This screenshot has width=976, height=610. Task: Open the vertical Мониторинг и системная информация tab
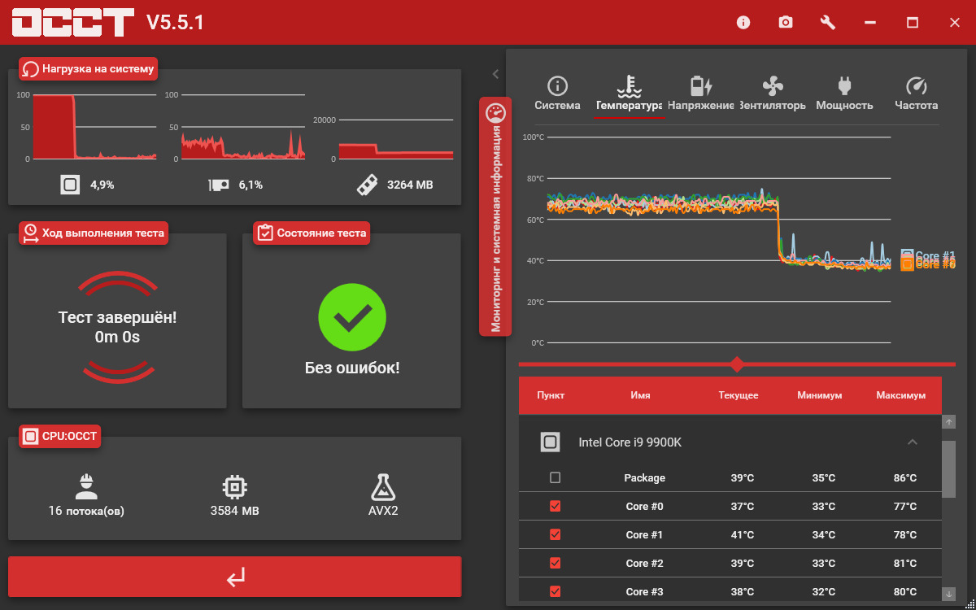[x=495, y=216]
